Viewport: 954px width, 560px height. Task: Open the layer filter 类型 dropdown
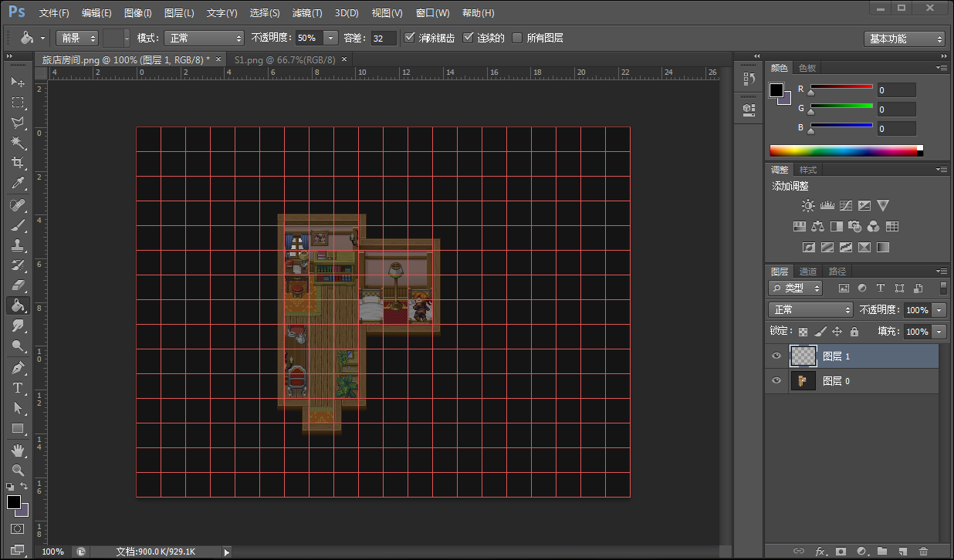[x=796, y=288]
